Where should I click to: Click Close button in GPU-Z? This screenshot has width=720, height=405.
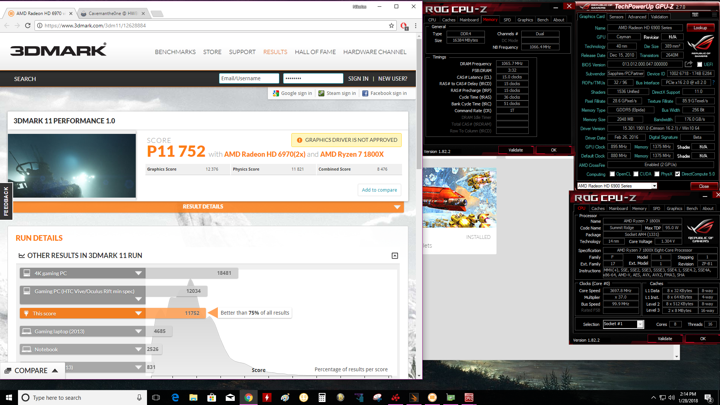click(x=704, y=186)
